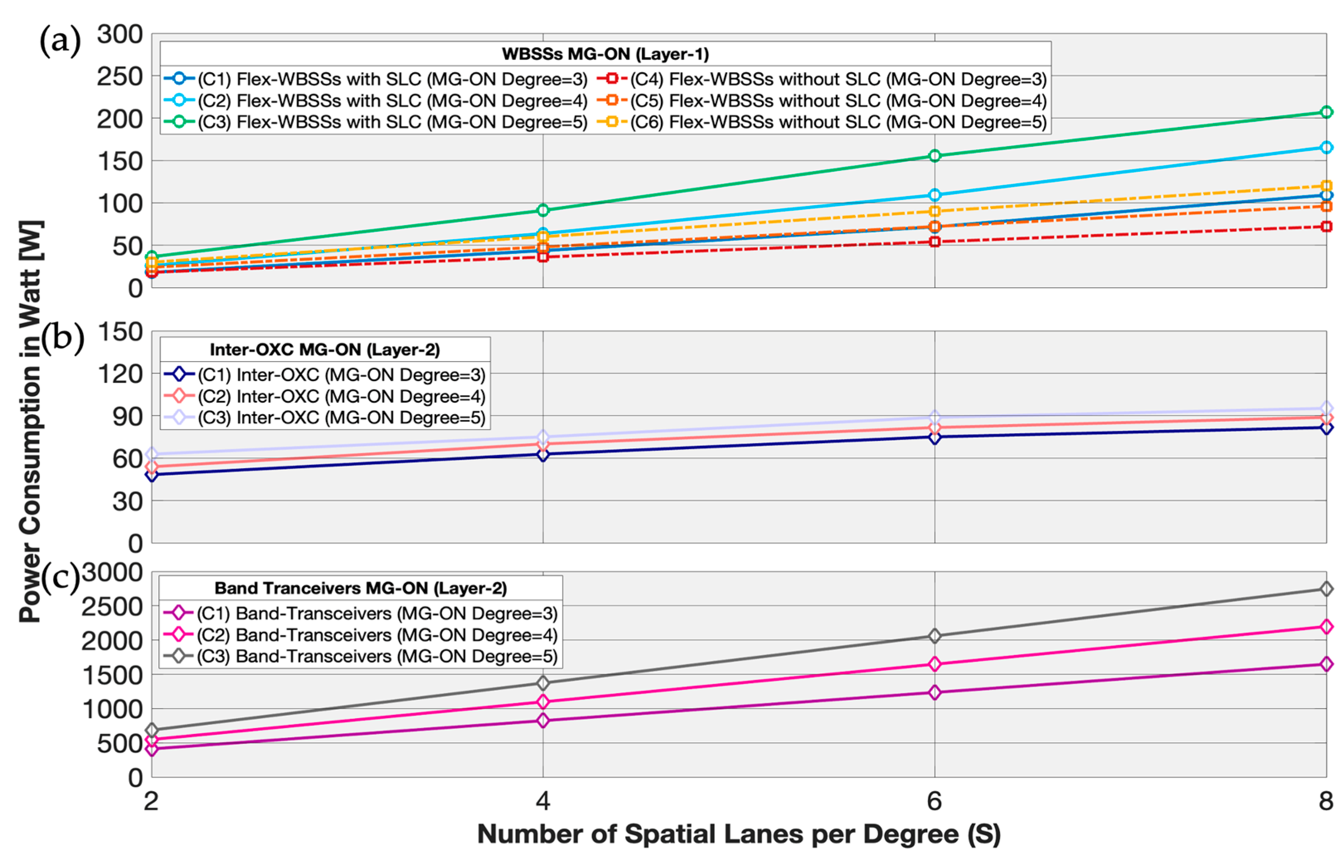The width and height of the screenshot is (1344, 865).
Task: Click the Band Tranceivers MG-ON legend title
Action: (x=361, y=588)
